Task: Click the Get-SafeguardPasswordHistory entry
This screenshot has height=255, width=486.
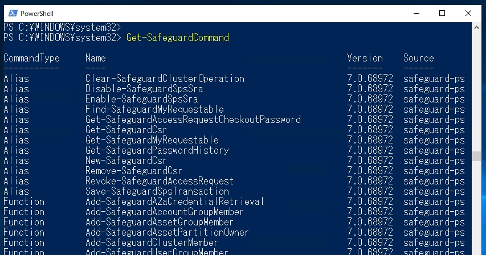Action: coord(157,150)
